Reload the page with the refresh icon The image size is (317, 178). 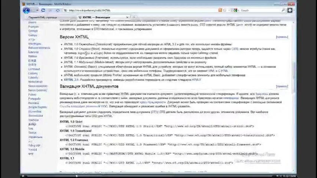tap(43, 10)
